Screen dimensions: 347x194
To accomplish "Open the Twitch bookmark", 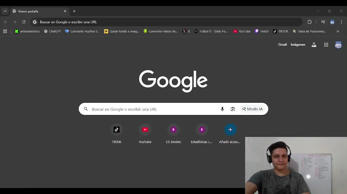I will tap(262, 31).
